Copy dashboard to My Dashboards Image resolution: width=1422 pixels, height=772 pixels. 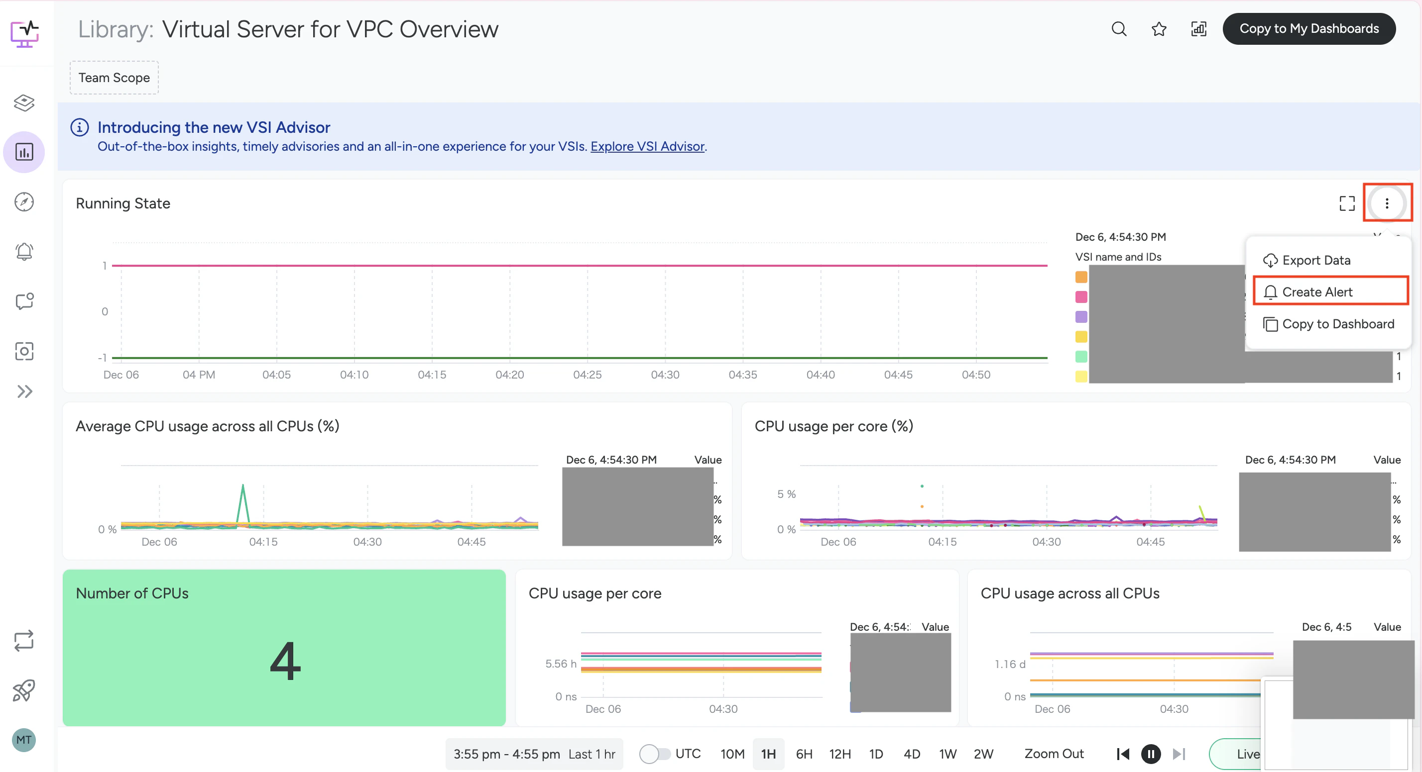[x=1309, y=29]
